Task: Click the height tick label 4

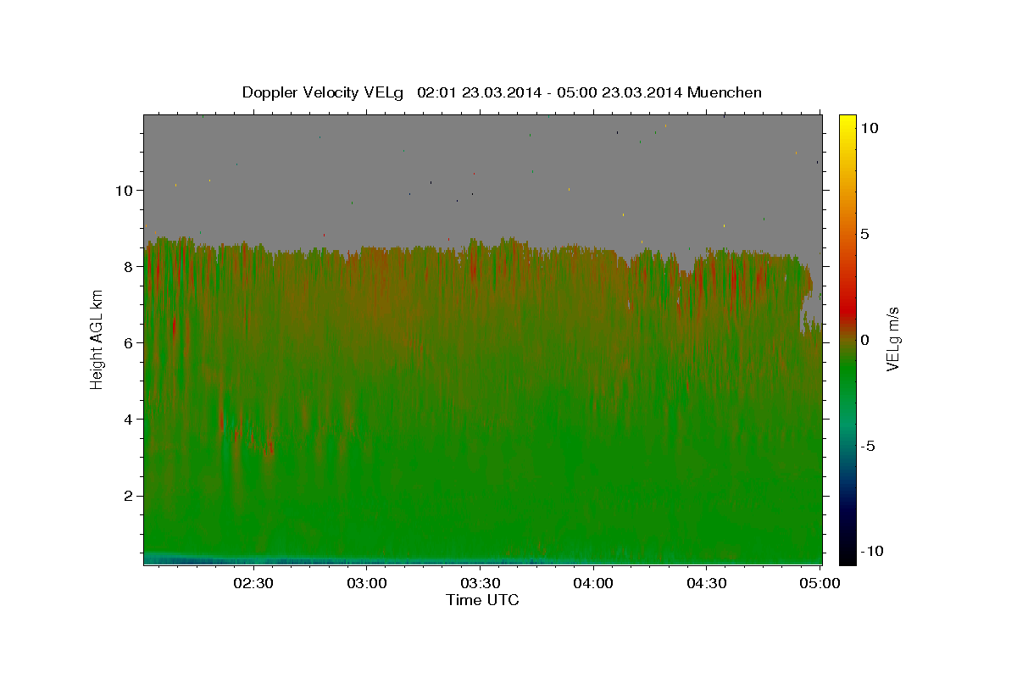Action: tap(129, 419)
